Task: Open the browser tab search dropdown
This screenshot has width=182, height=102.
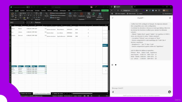Action: tap(112, 7)
